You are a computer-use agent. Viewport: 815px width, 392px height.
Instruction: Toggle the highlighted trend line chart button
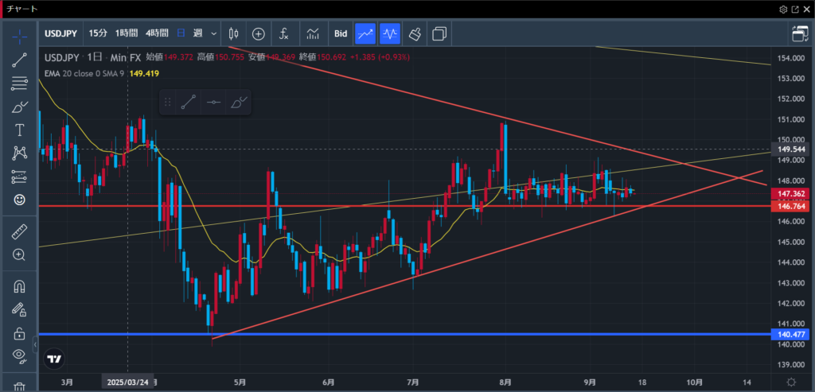tap(365, 33)
